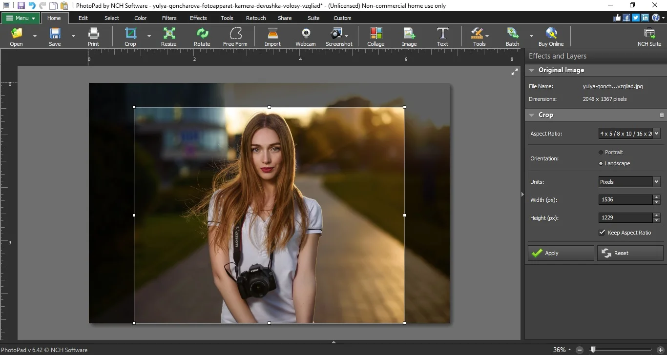The height and width of the screenshot is (355, 667).
Task: Click the Twitter share icon
Action: (636, 18)
